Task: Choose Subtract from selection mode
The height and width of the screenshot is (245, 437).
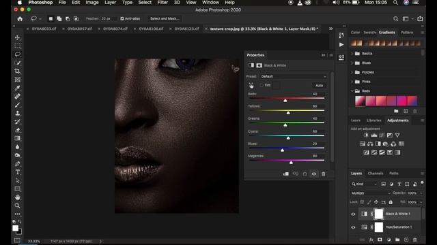Action: pyautogui.click(x=68, y=18)
